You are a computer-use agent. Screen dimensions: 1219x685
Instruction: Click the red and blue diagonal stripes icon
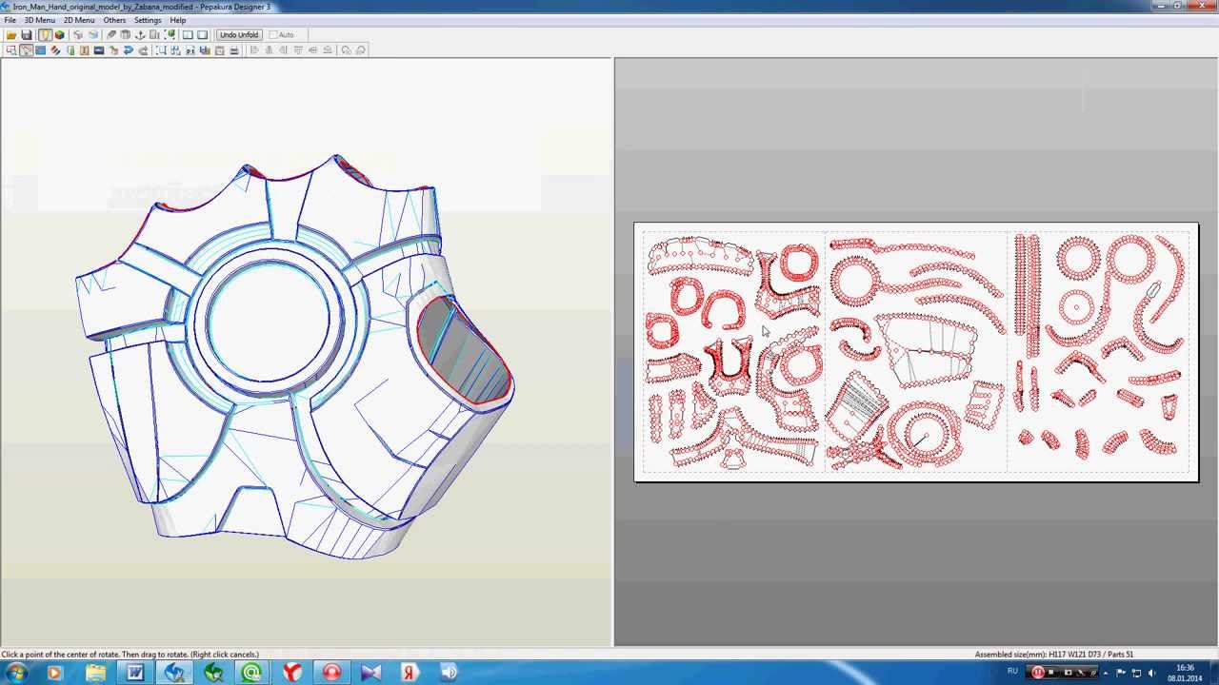pos(55,49)
